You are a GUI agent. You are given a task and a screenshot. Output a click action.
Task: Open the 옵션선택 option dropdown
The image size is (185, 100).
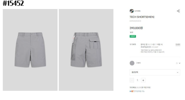tap(155, 72)
